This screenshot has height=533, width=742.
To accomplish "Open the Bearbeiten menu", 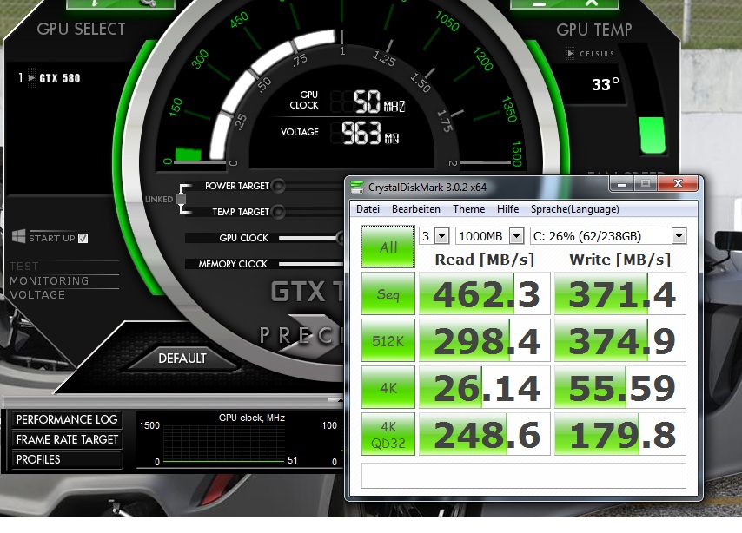I will (x=416, y=209).
